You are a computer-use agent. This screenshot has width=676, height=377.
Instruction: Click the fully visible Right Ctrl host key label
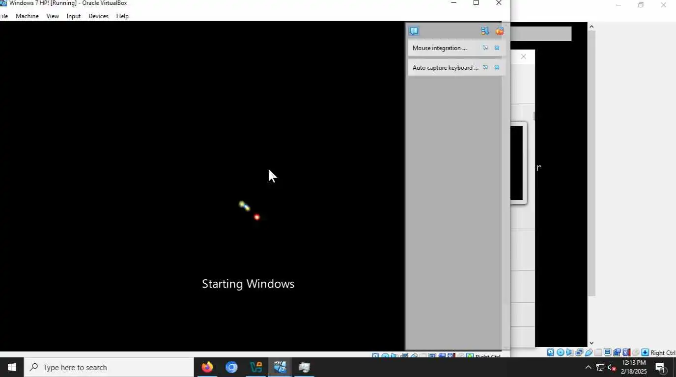(663, 352)
